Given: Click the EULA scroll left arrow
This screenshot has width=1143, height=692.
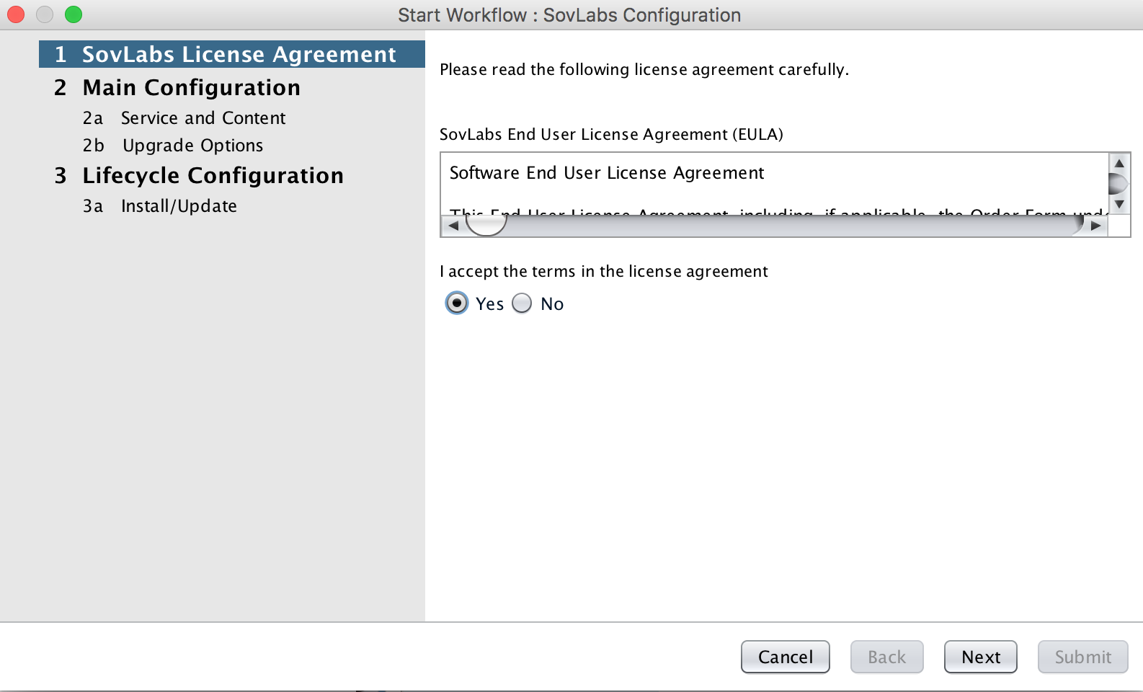Looking at the screenshot, I should (453, 226).
